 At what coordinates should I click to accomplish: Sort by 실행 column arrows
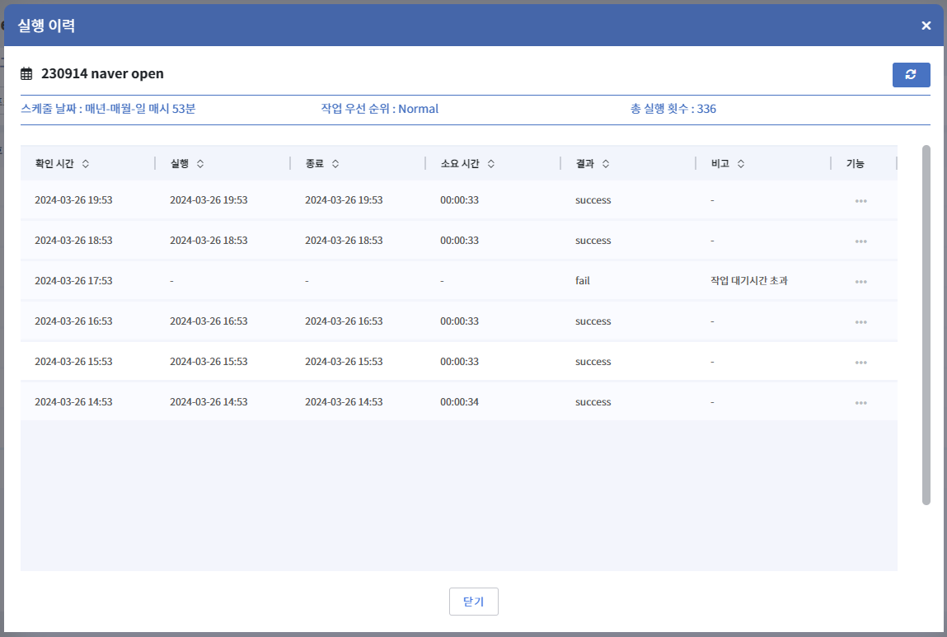click(x=200, y=164)
